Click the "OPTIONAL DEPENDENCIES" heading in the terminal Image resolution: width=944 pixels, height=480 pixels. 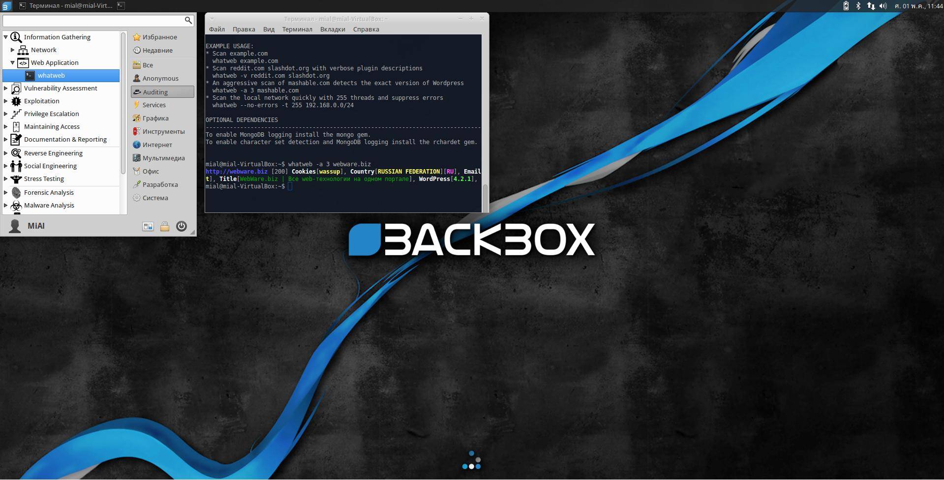click(242, 120)
